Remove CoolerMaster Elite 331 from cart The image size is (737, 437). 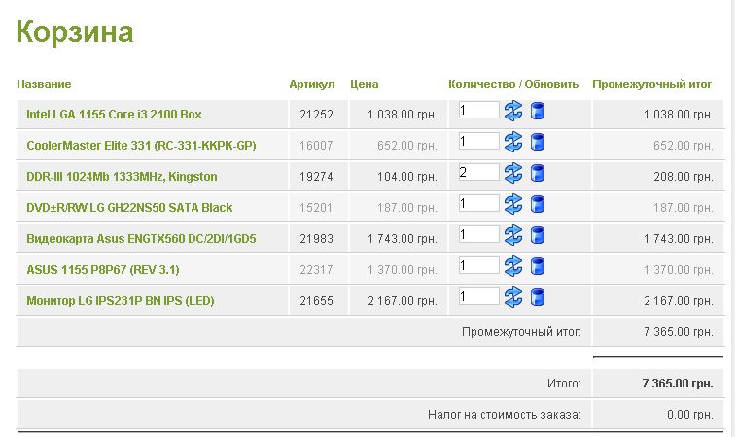coord(538,142)
